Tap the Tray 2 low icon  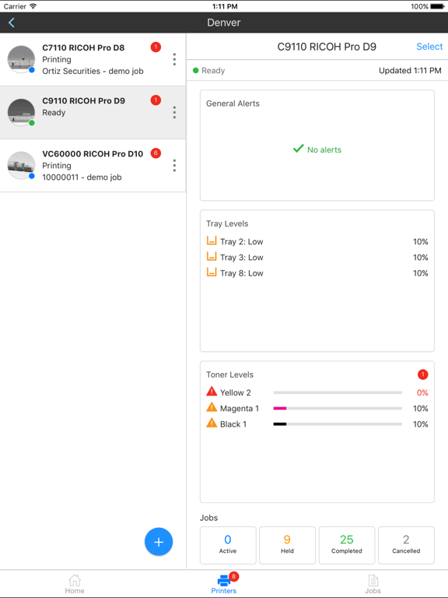pyautogui.click(x=212, y=241)
